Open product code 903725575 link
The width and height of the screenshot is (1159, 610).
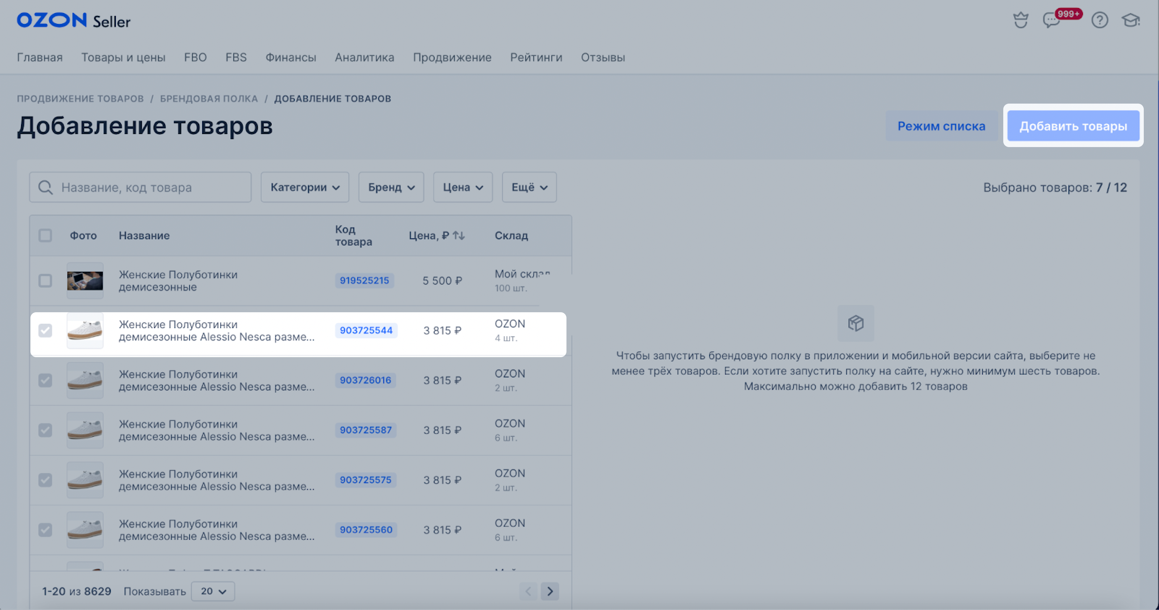click(365, 480)
